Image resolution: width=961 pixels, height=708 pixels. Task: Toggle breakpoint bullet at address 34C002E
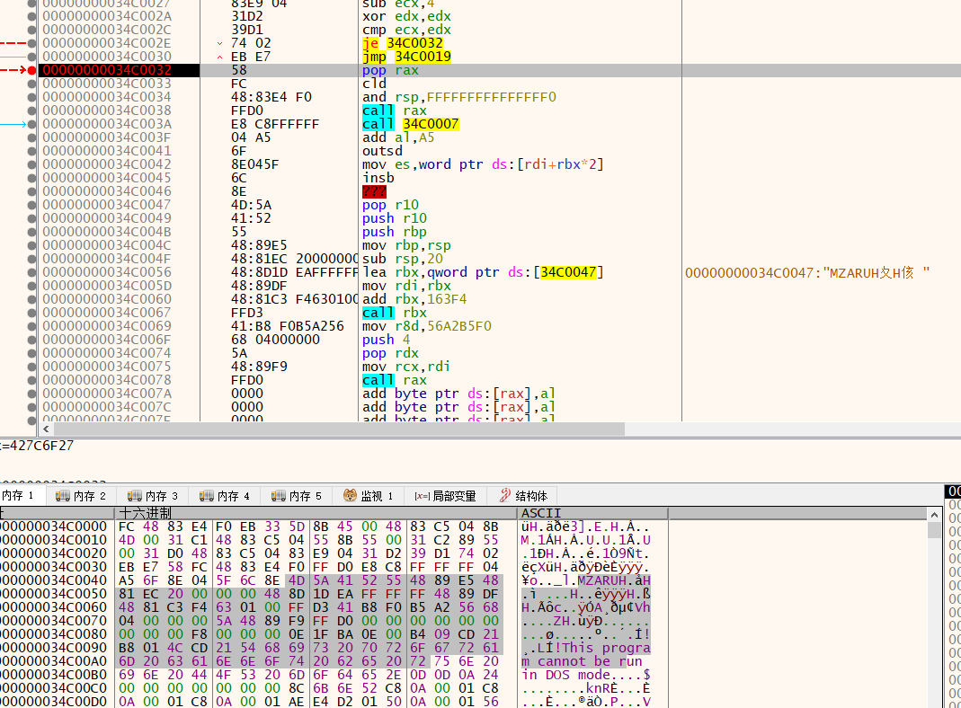click(31, 43)
